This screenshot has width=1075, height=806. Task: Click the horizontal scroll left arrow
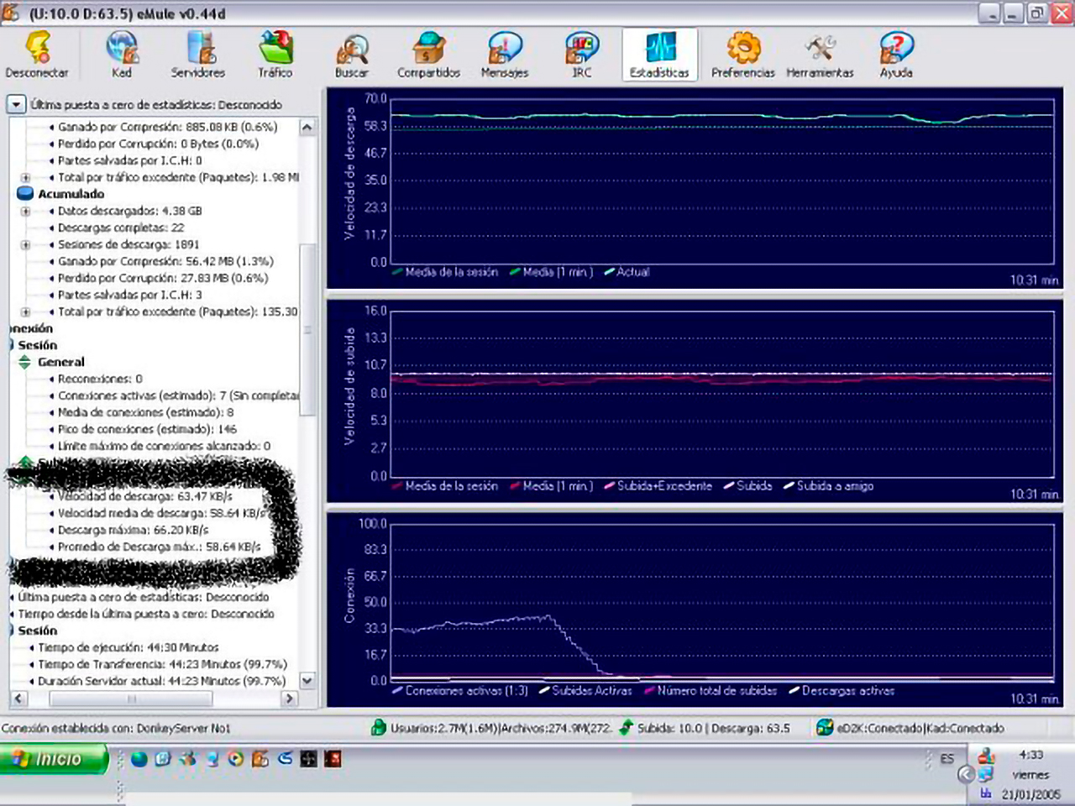[18, 698]
